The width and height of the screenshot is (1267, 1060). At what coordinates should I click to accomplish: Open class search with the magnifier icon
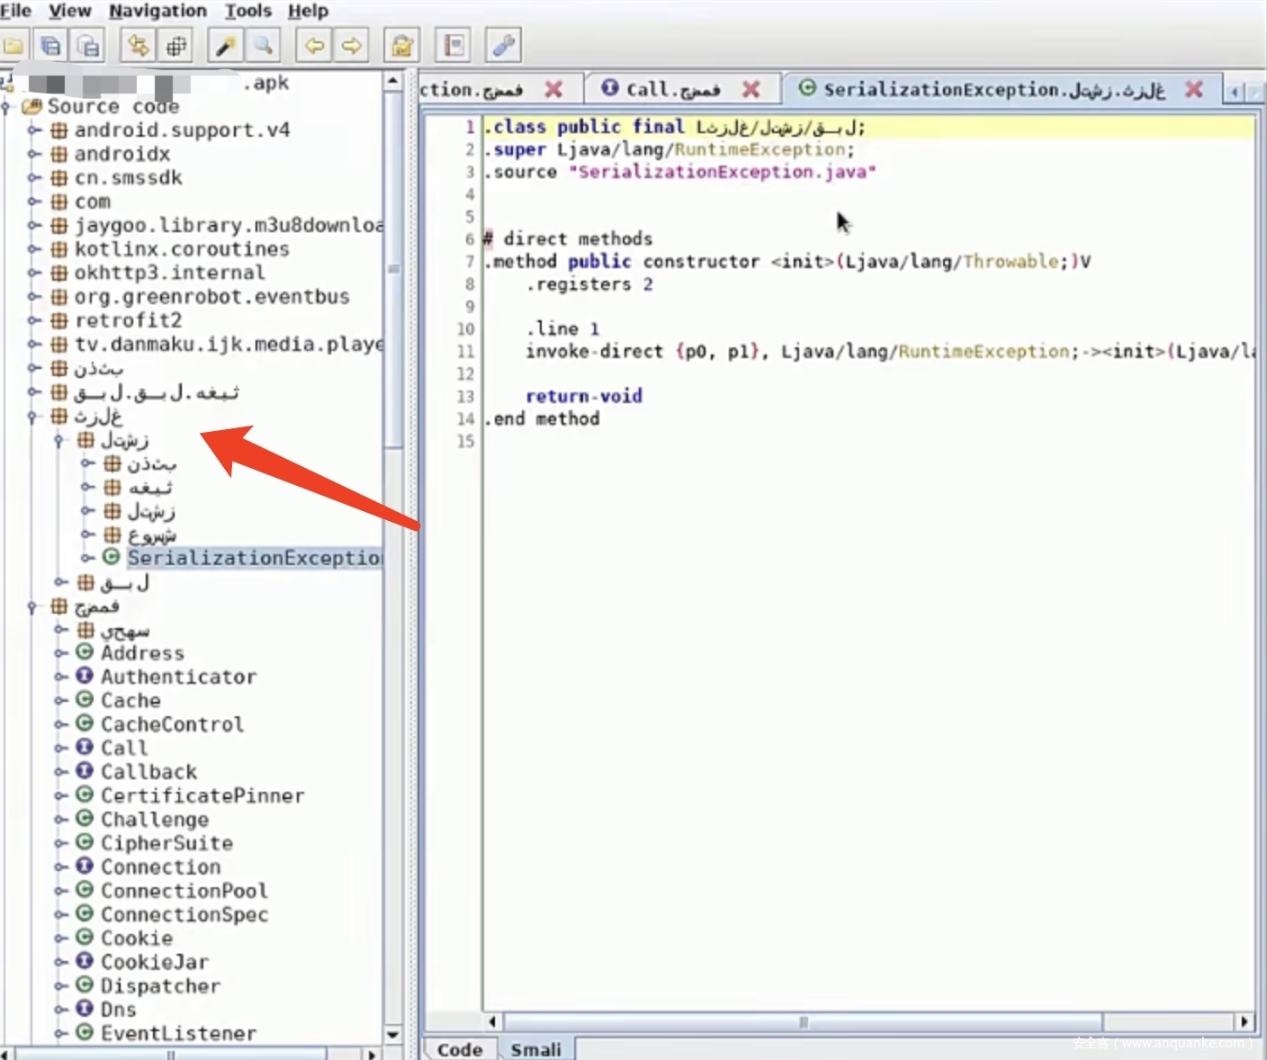click(263, 45)
